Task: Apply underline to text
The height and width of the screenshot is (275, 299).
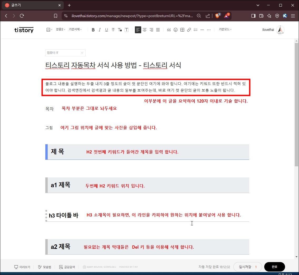Action: [106, 30]
